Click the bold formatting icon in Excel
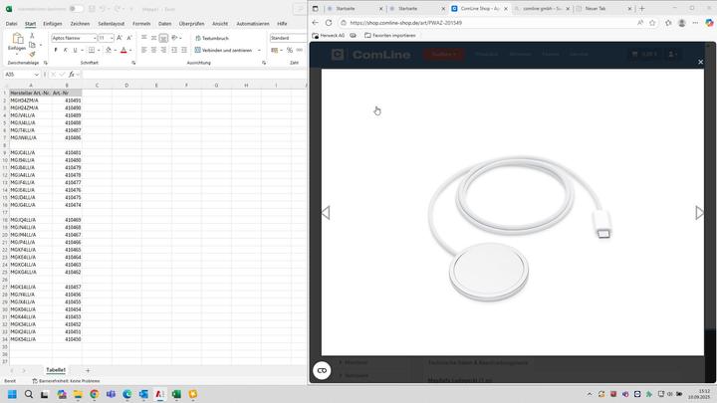717x403 pixels. pos(55,49)
